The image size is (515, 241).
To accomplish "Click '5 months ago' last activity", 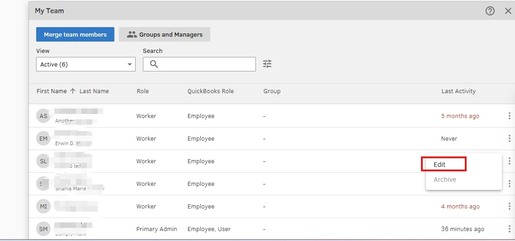I will pyautogui.click(x=460, y=116).
